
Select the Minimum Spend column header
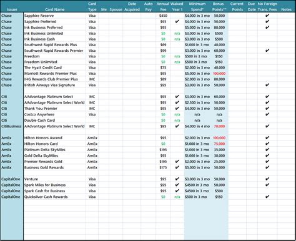pos(197,7)
